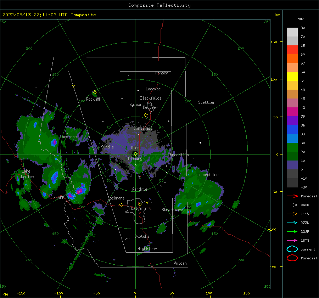Click the white asterisk above Limestone label
Image resolution: width=319 pixels, height=298 pixels.
click(x=67, y=134)
